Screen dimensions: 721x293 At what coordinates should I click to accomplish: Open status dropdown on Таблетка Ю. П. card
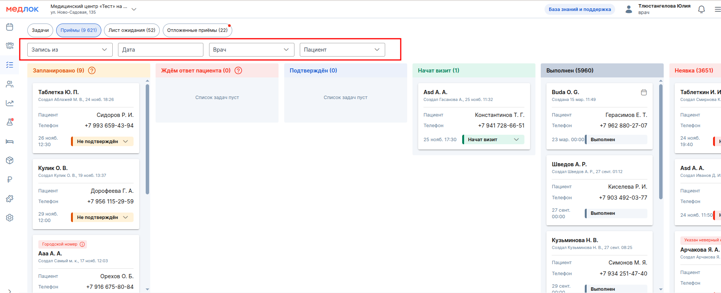(102, 142)
